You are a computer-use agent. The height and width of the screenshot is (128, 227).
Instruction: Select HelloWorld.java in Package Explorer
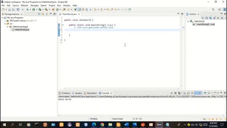pos(22,30)
